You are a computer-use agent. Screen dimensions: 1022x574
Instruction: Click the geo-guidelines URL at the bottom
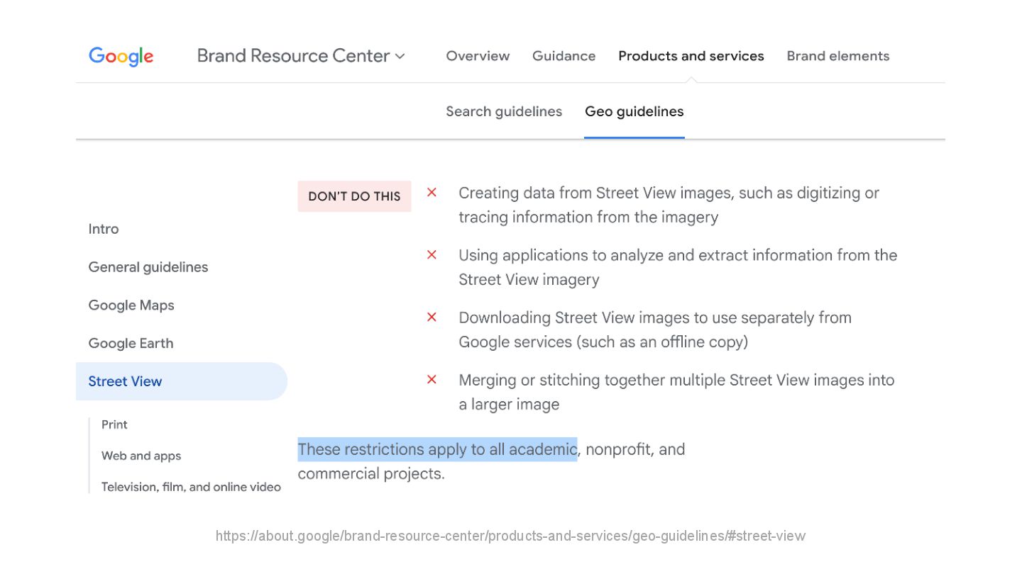(510, 536)
